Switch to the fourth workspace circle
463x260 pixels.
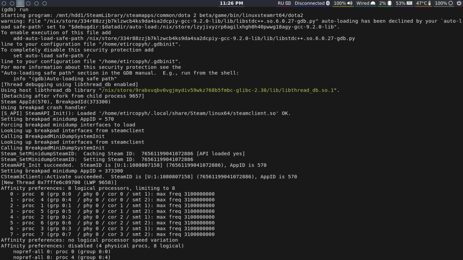pos(28,3)
